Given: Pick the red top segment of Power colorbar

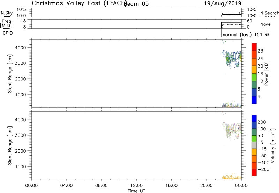Looking at the screenshot, I should (254, 47).
